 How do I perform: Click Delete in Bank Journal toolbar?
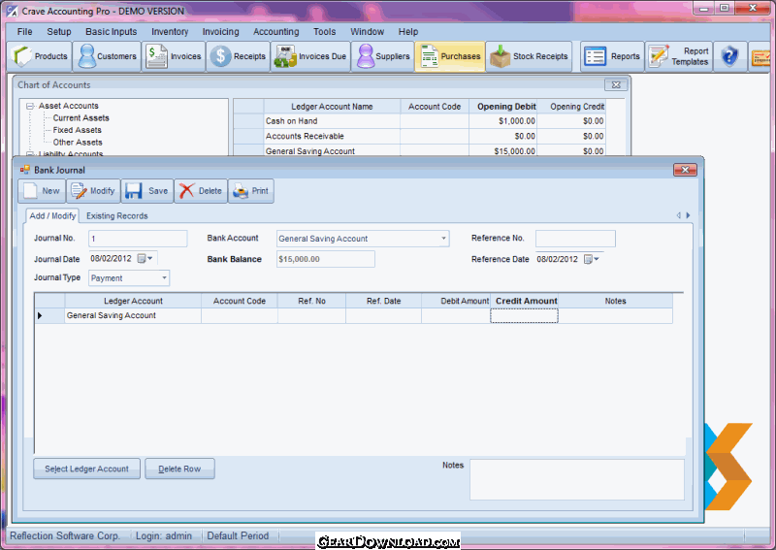pos(201,191)
